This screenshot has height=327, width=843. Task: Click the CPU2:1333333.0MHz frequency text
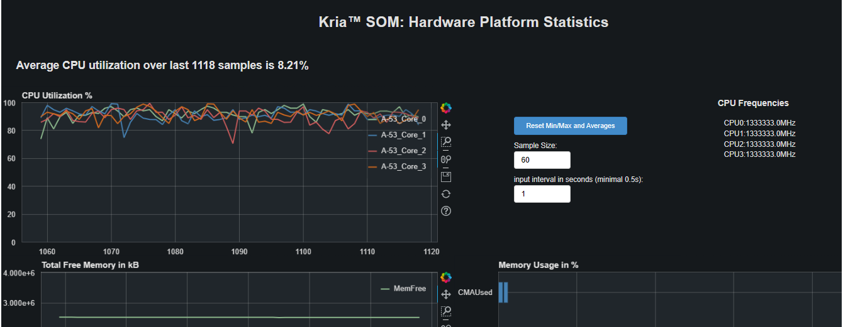point(759,144)
